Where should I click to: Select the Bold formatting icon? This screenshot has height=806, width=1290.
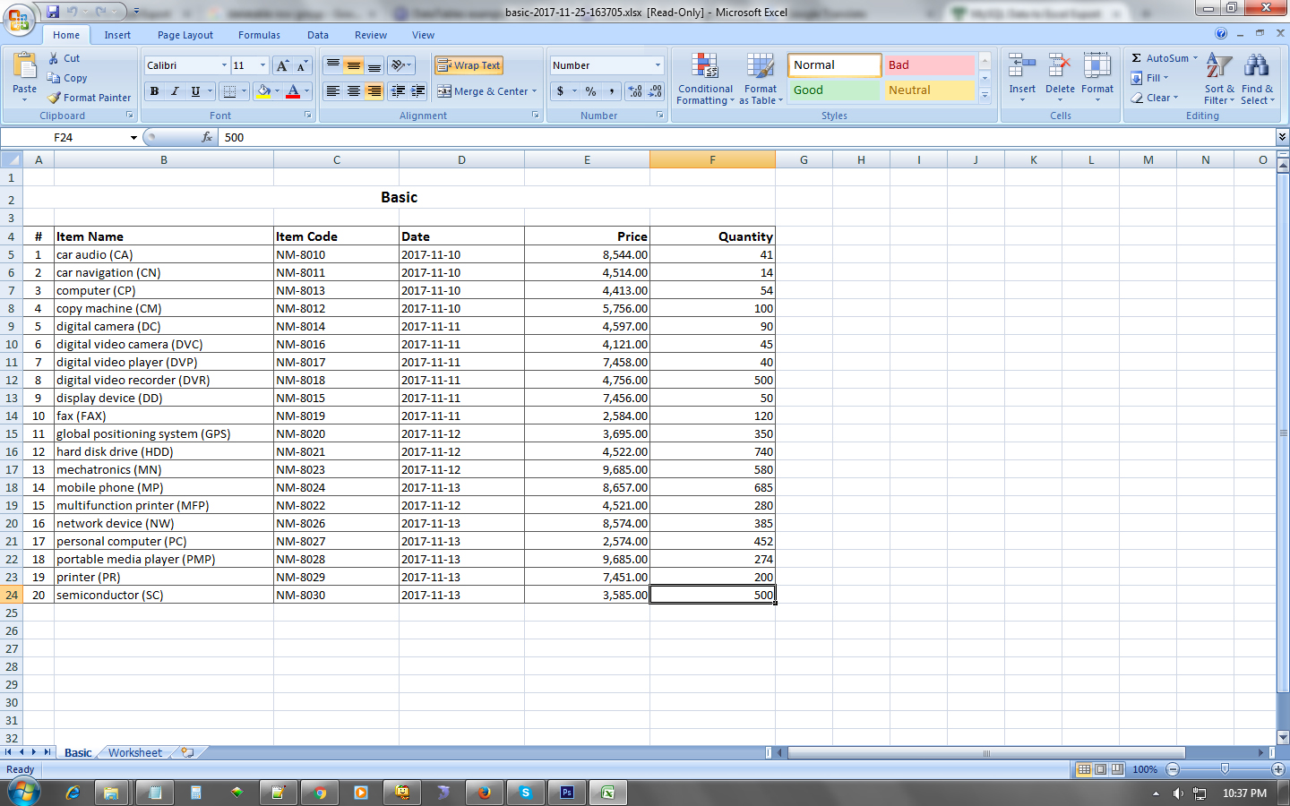click(x=153, y=92)
